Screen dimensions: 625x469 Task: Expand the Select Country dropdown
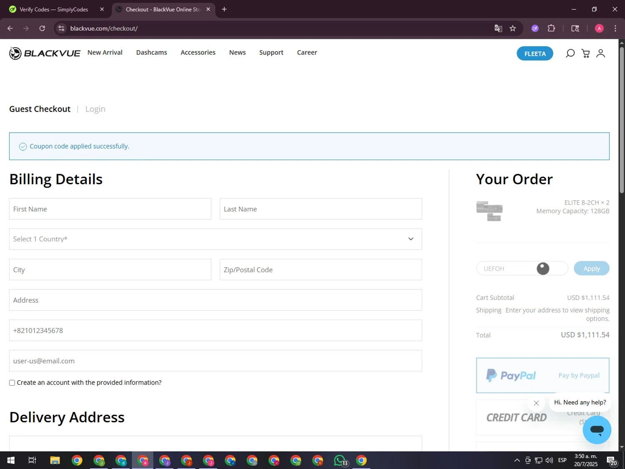pyautogui.click(x=215, y=239)
